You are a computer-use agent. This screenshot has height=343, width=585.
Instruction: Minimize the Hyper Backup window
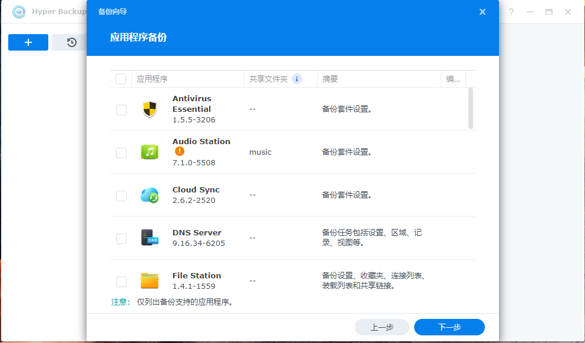point(530,12)
